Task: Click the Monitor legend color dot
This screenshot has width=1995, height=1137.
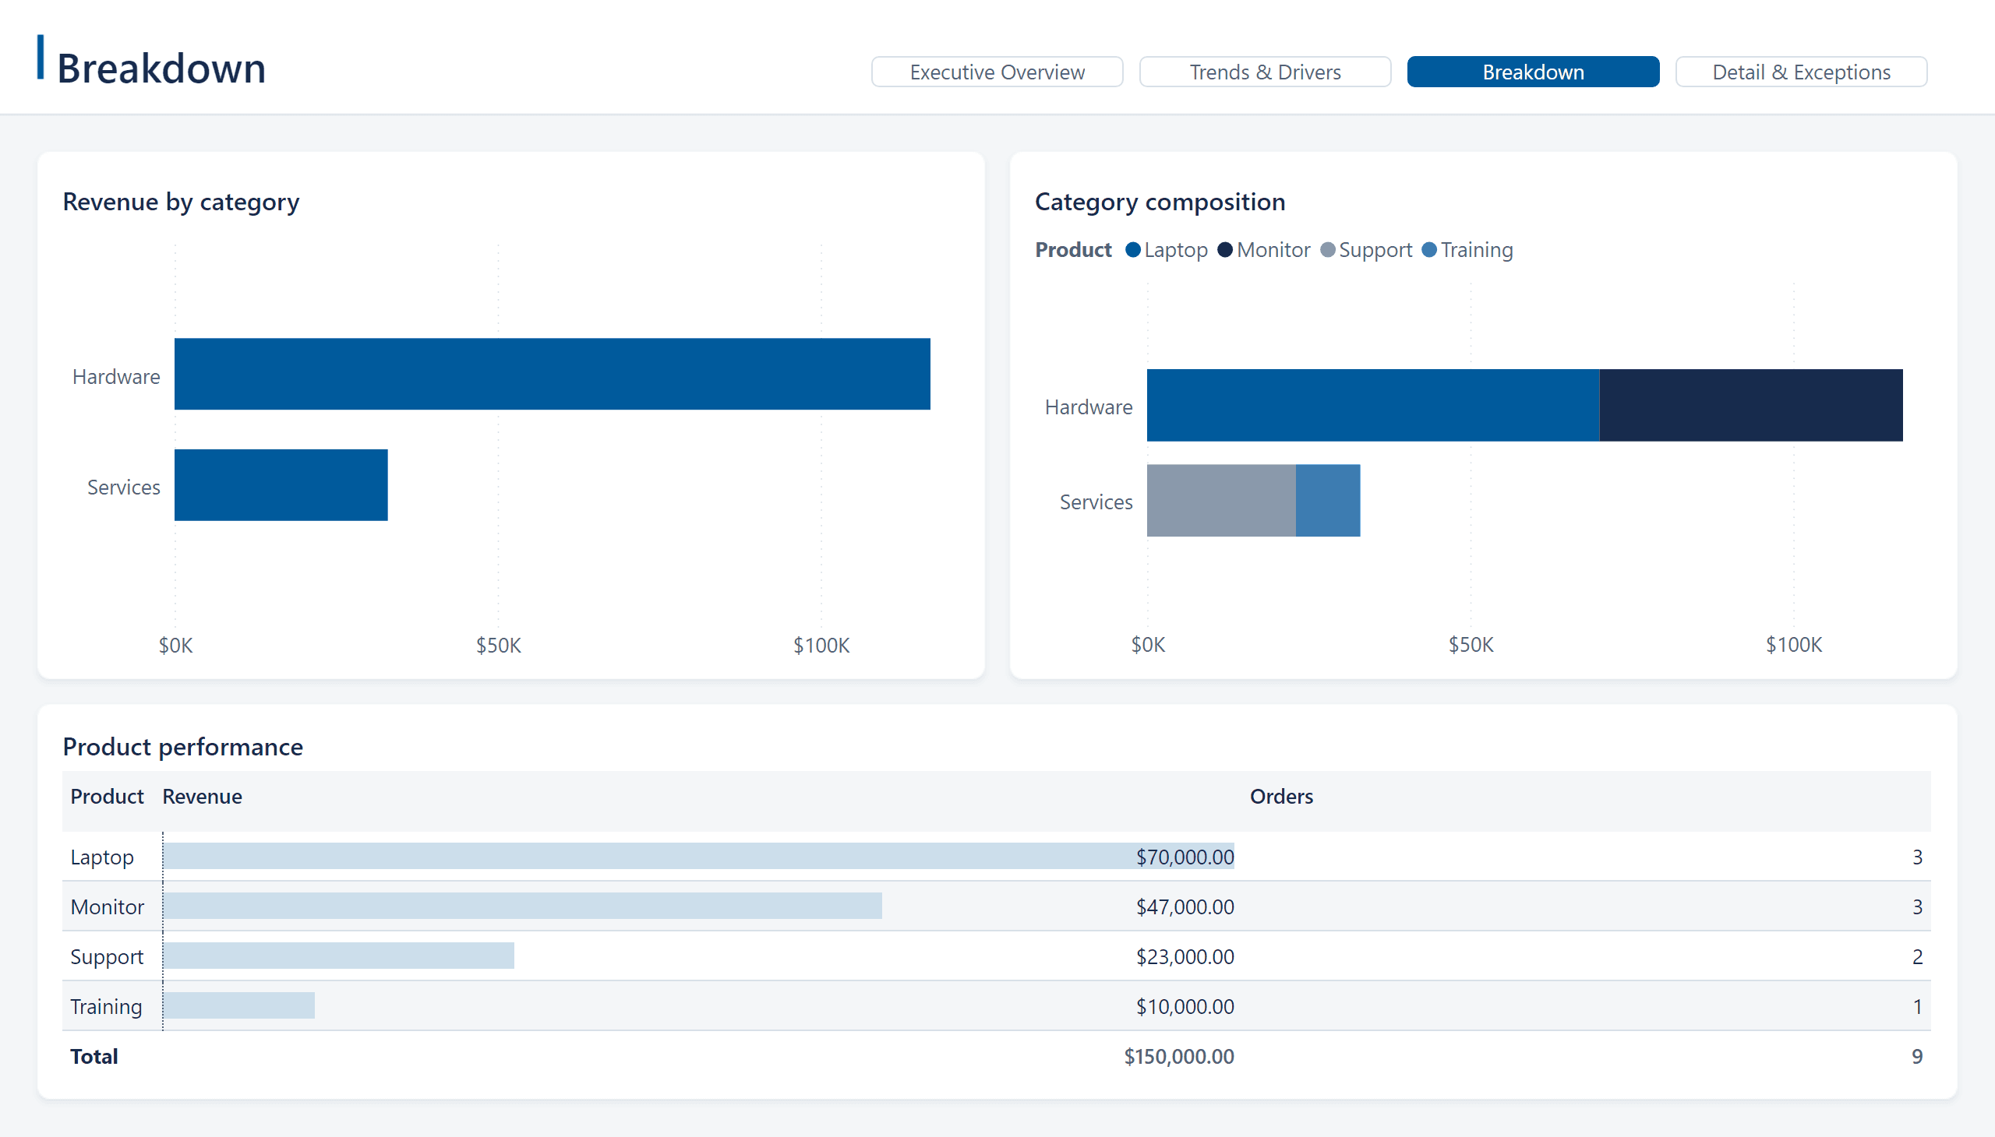Action: 1224,250
